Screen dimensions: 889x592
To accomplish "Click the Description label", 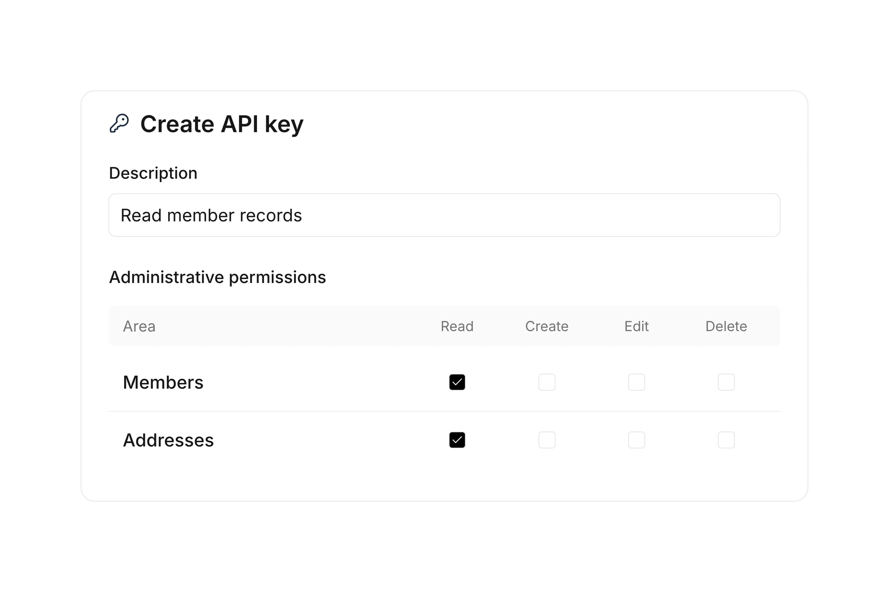I will coord(153,173).
